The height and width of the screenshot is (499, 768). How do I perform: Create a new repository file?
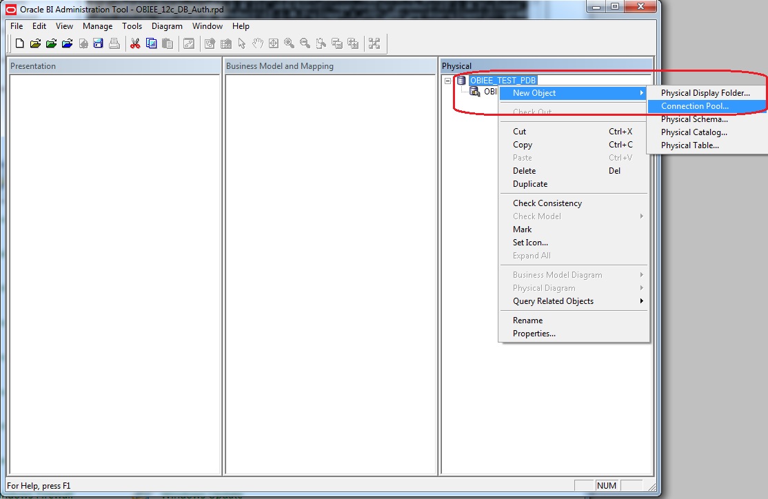click(x=19, y=43)
